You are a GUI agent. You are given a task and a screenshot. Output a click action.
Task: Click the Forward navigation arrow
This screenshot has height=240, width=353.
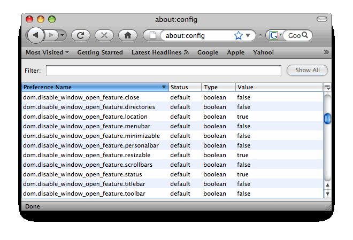52,35
